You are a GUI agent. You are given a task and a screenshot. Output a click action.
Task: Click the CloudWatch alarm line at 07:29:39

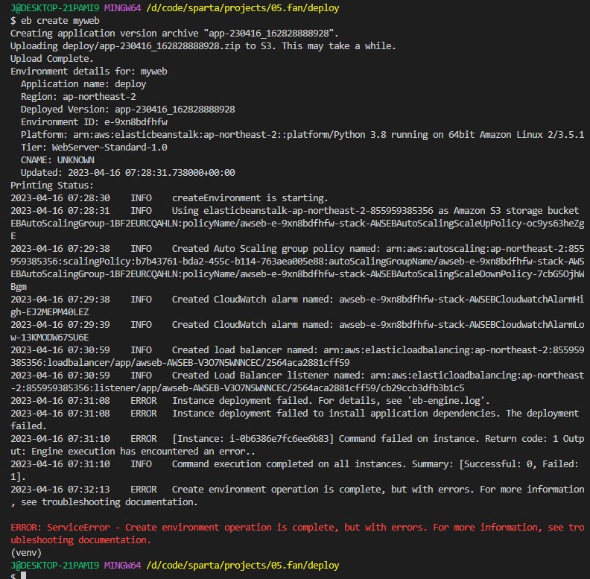[x=297, y=331]
